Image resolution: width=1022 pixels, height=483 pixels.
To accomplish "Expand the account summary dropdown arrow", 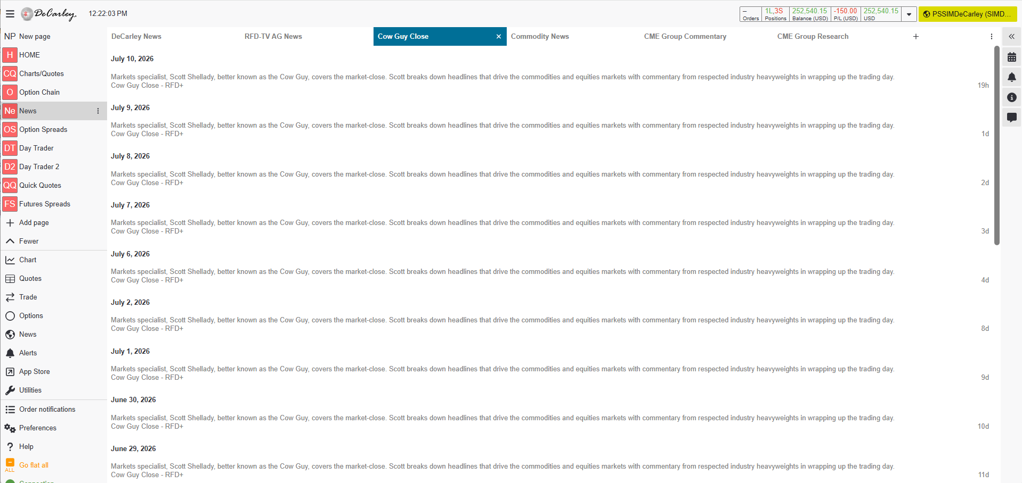I will click(x=909, y=14).
